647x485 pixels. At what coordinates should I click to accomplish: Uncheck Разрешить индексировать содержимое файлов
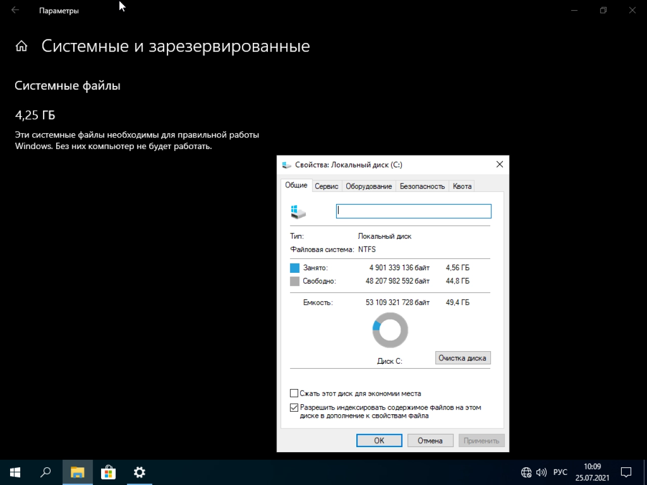pyautogui.click(x=294, y=407)
